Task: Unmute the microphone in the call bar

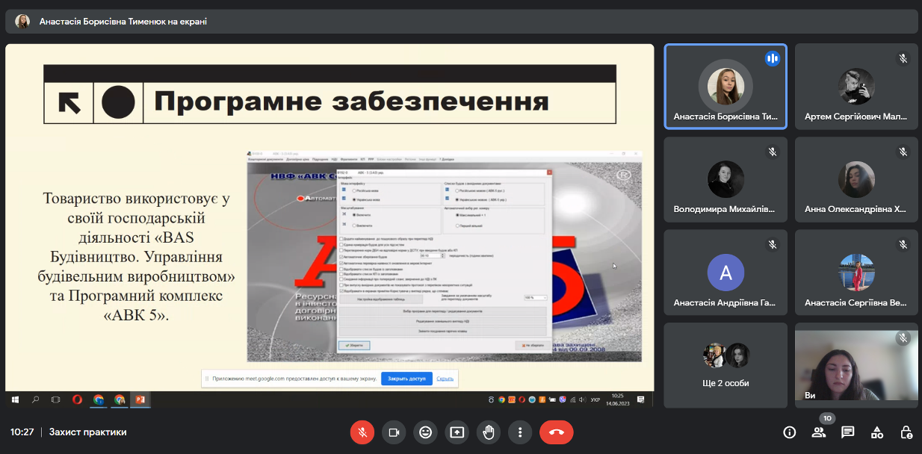Action: (x=362, y=432)
